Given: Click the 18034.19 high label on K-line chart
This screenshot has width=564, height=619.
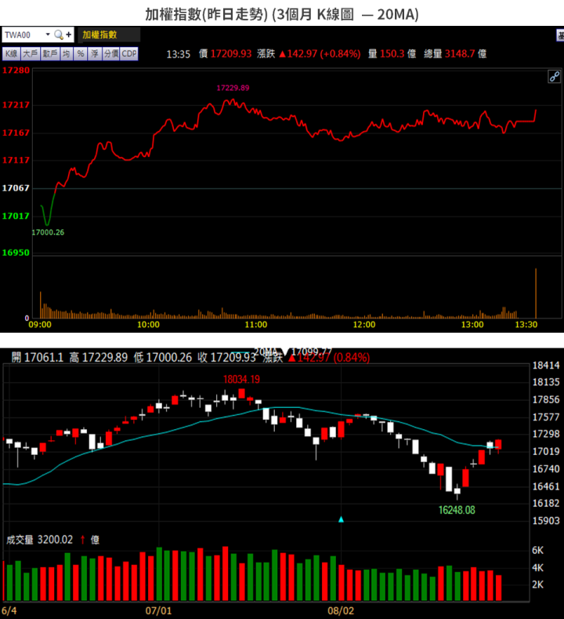Looking at the screenshot, I should click(241, 380).
